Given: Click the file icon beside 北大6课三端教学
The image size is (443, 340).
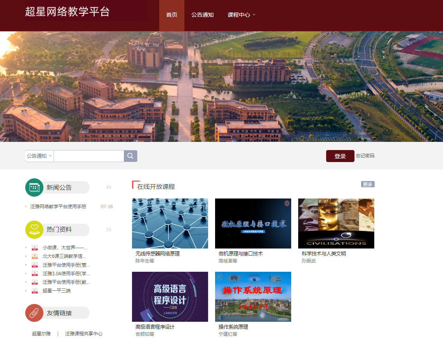Looking at the screenshot, I should (35, 256).
